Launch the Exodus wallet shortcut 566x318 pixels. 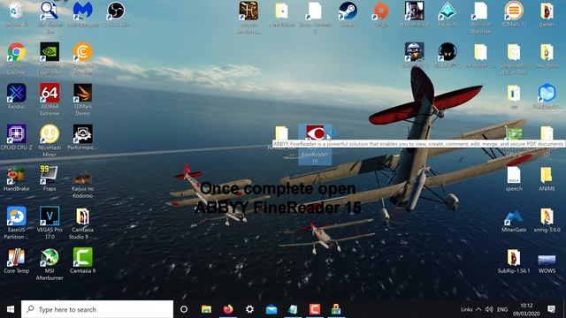pos(16,96)
